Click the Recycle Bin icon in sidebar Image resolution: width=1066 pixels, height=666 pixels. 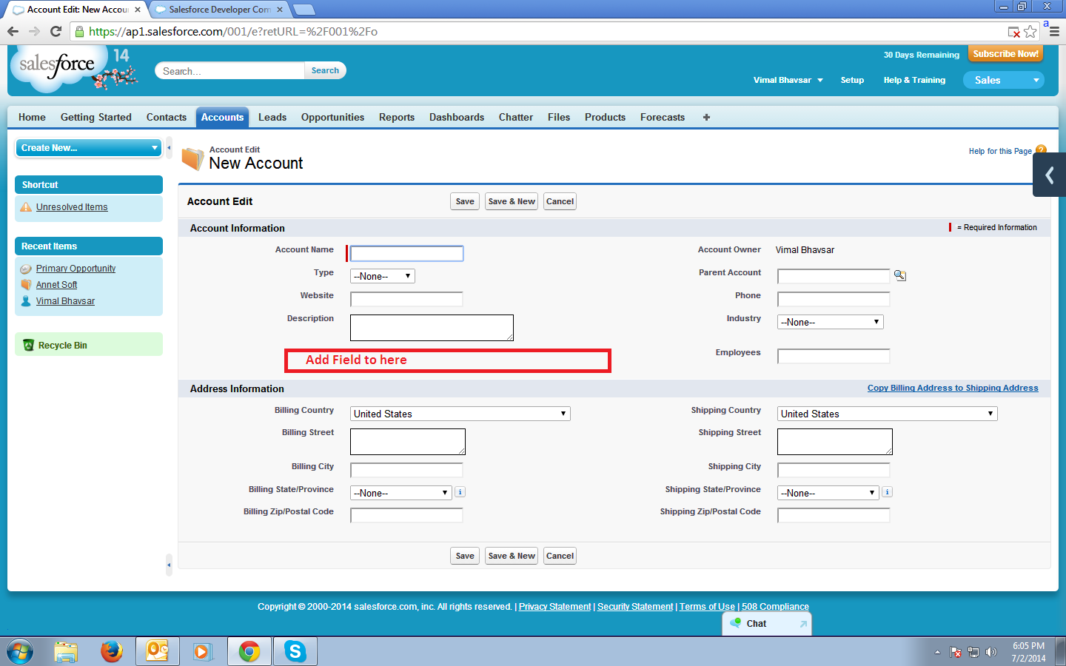pyautogui.click(x=29, y=345)
